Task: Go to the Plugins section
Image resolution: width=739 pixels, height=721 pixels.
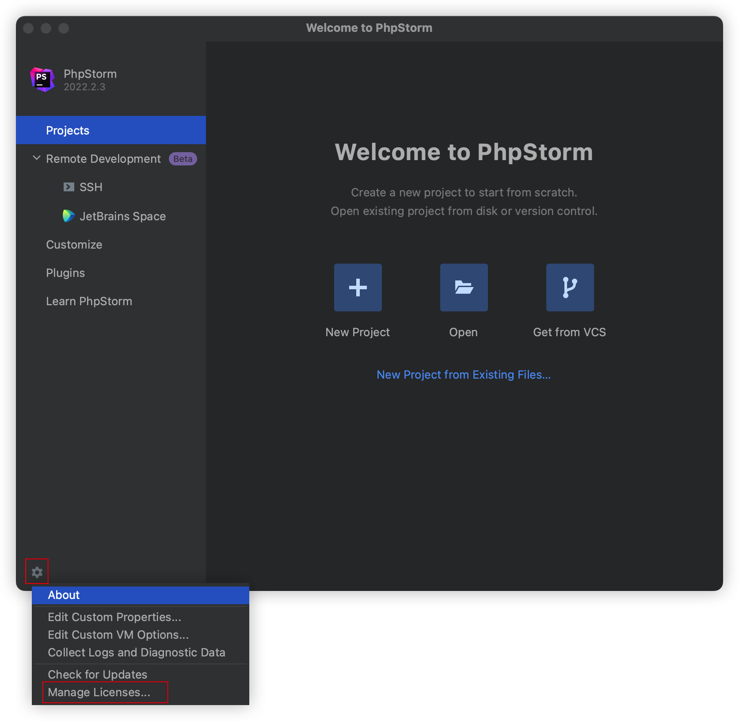Action: [65, 273]
